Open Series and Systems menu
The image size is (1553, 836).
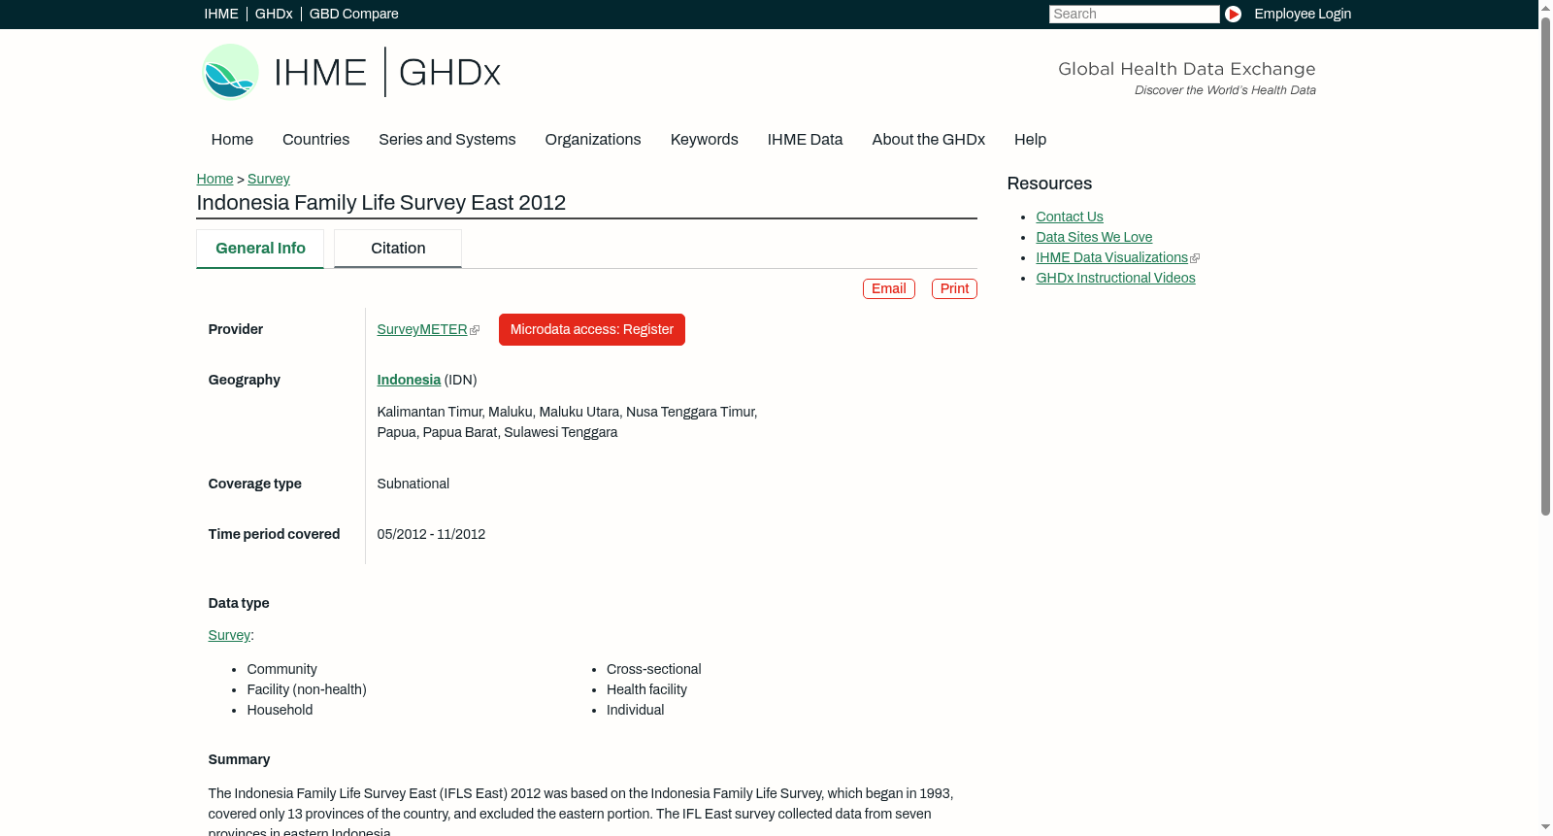pos(447,140)
